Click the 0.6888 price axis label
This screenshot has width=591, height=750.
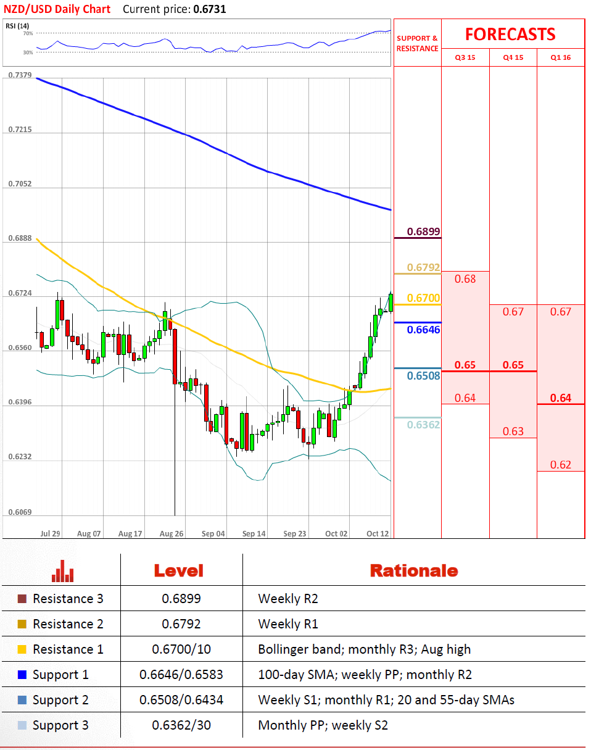[x=20, y=238]
